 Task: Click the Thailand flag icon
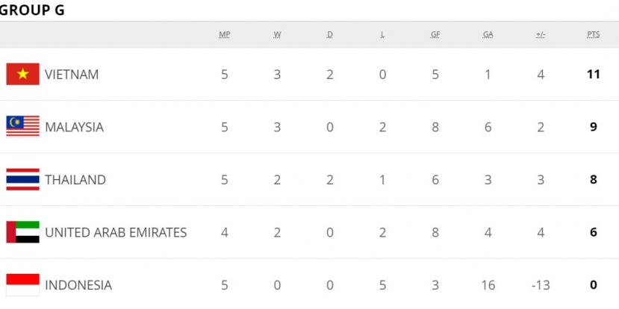point(23,180)
